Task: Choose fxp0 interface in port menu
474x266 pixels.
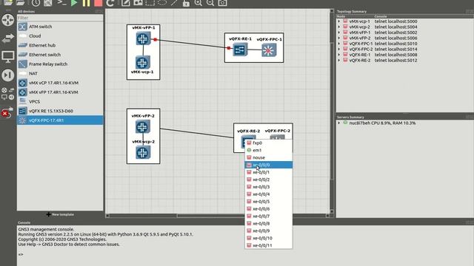Action: pyautogui.click(x=268, y=143)
